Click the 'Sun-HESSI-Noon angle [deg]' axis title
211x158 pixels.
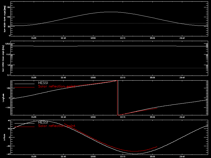point(3,58)
